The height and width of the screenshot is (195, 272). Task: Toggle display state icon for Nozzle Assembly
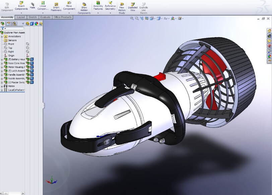pos(28,79)
